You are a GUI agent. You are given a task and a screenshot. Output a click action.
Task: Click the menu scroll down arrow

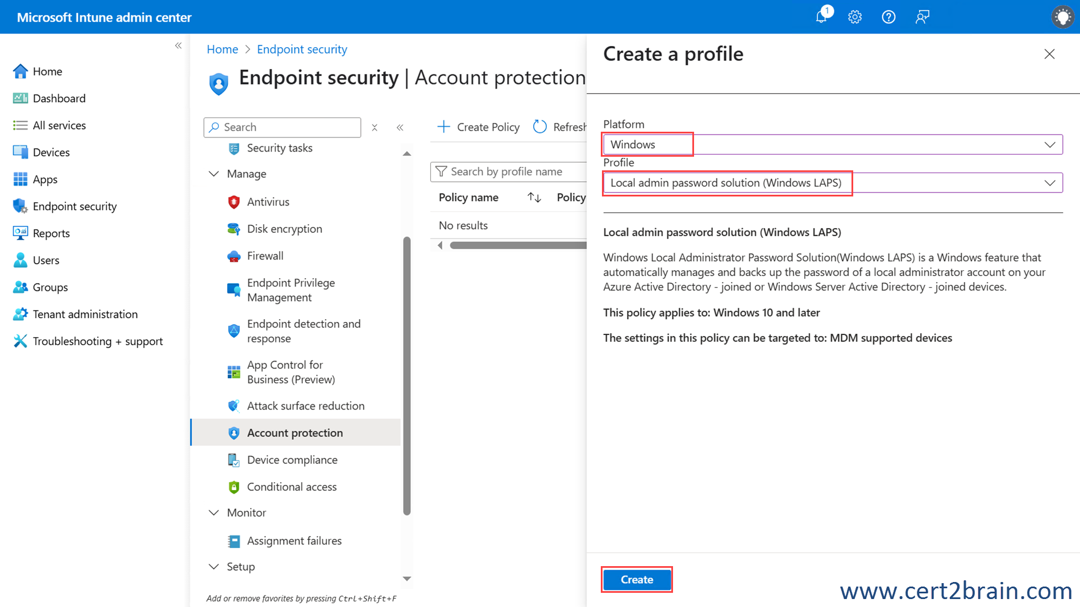click(406, 579)
